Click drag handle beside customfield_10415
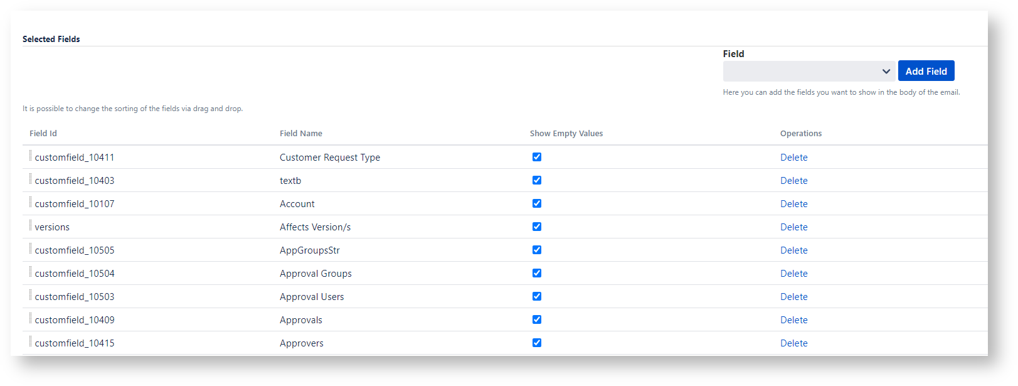This screenshot has width=1018, height=386. coord(30,342)
